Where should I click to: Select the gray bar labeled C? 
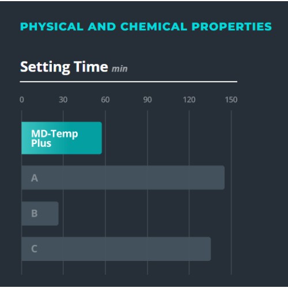click(116, 249)
